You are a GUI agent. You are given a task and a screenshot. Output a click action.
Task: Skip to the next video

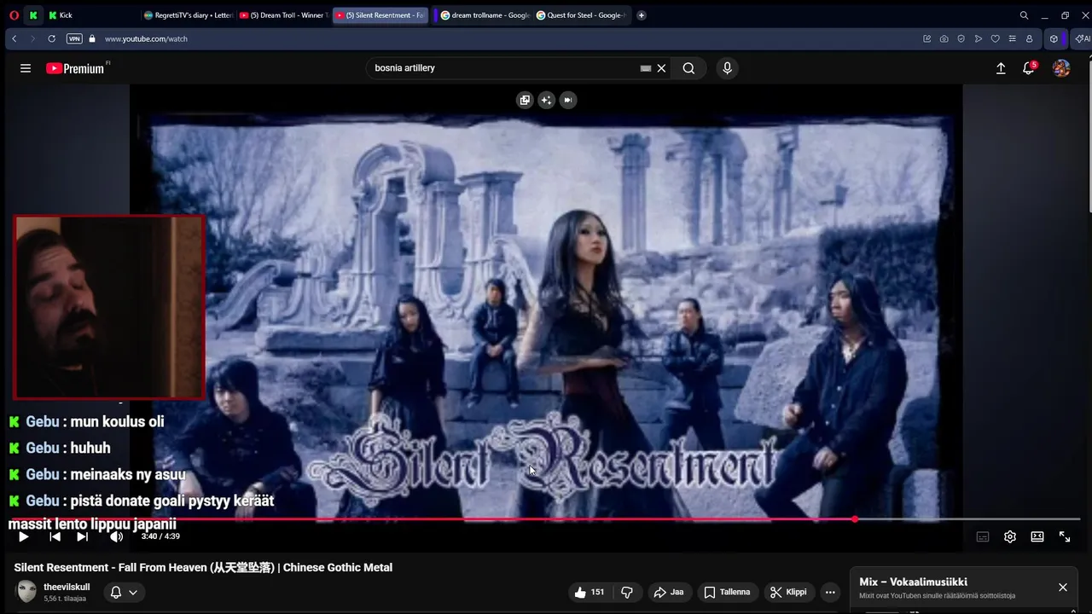pos(82,536)
